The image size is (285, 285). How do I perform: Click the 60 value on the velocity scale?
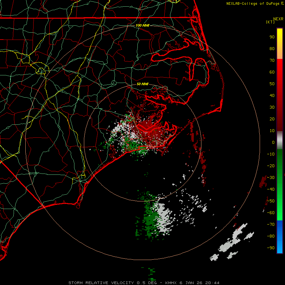272,72
